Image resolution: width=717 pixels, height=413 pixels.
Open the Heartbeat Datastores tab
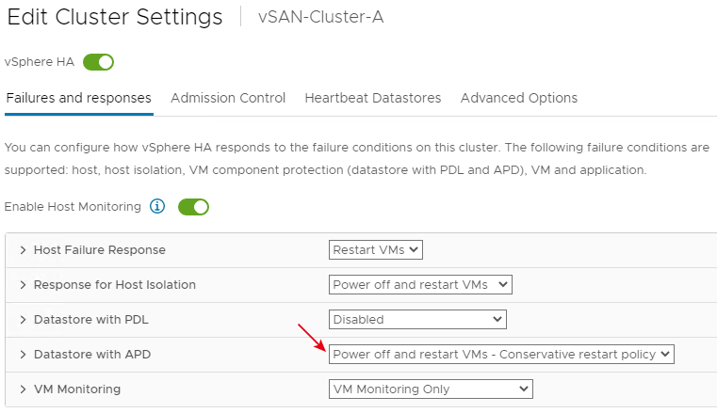click(x=373, y=98)
